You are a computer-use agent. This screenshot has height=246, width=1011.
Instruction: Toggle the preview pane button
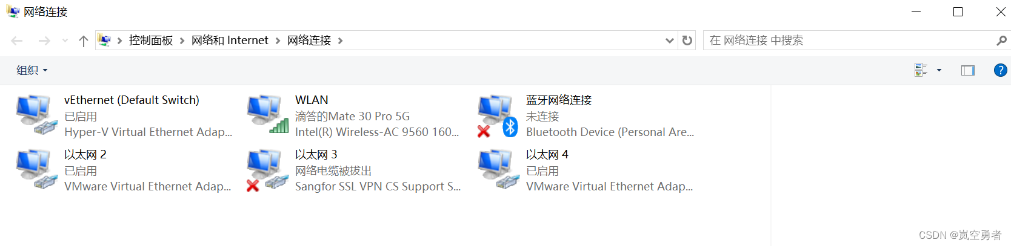click(x=968, y=70)
